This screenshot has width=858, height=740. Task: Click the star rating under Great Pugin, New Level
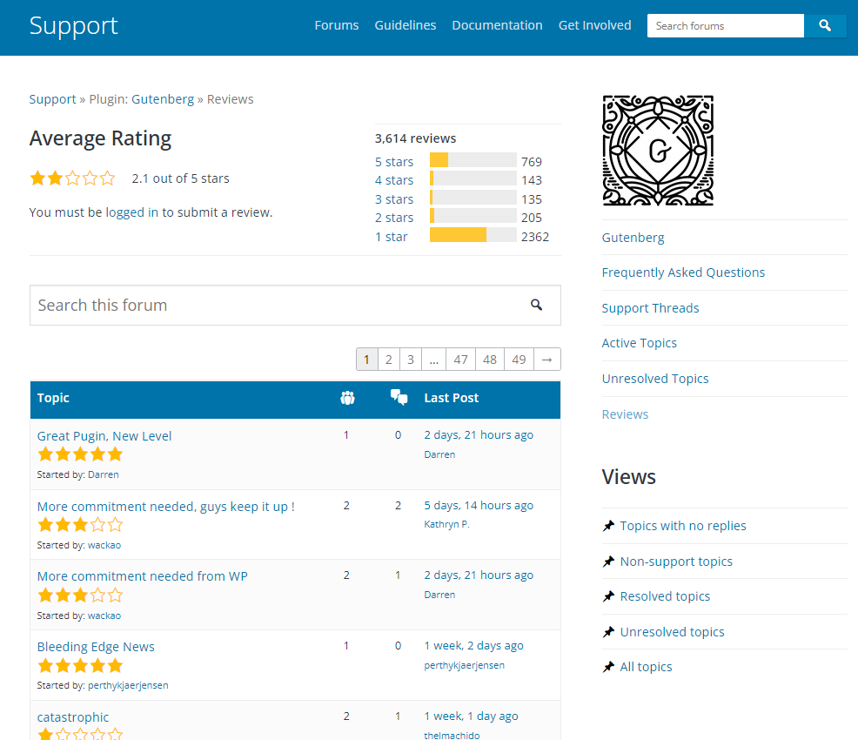point(80,454)
